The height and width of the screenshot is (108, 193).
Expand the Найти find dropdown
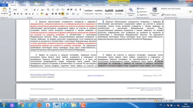tap(145, 9)
